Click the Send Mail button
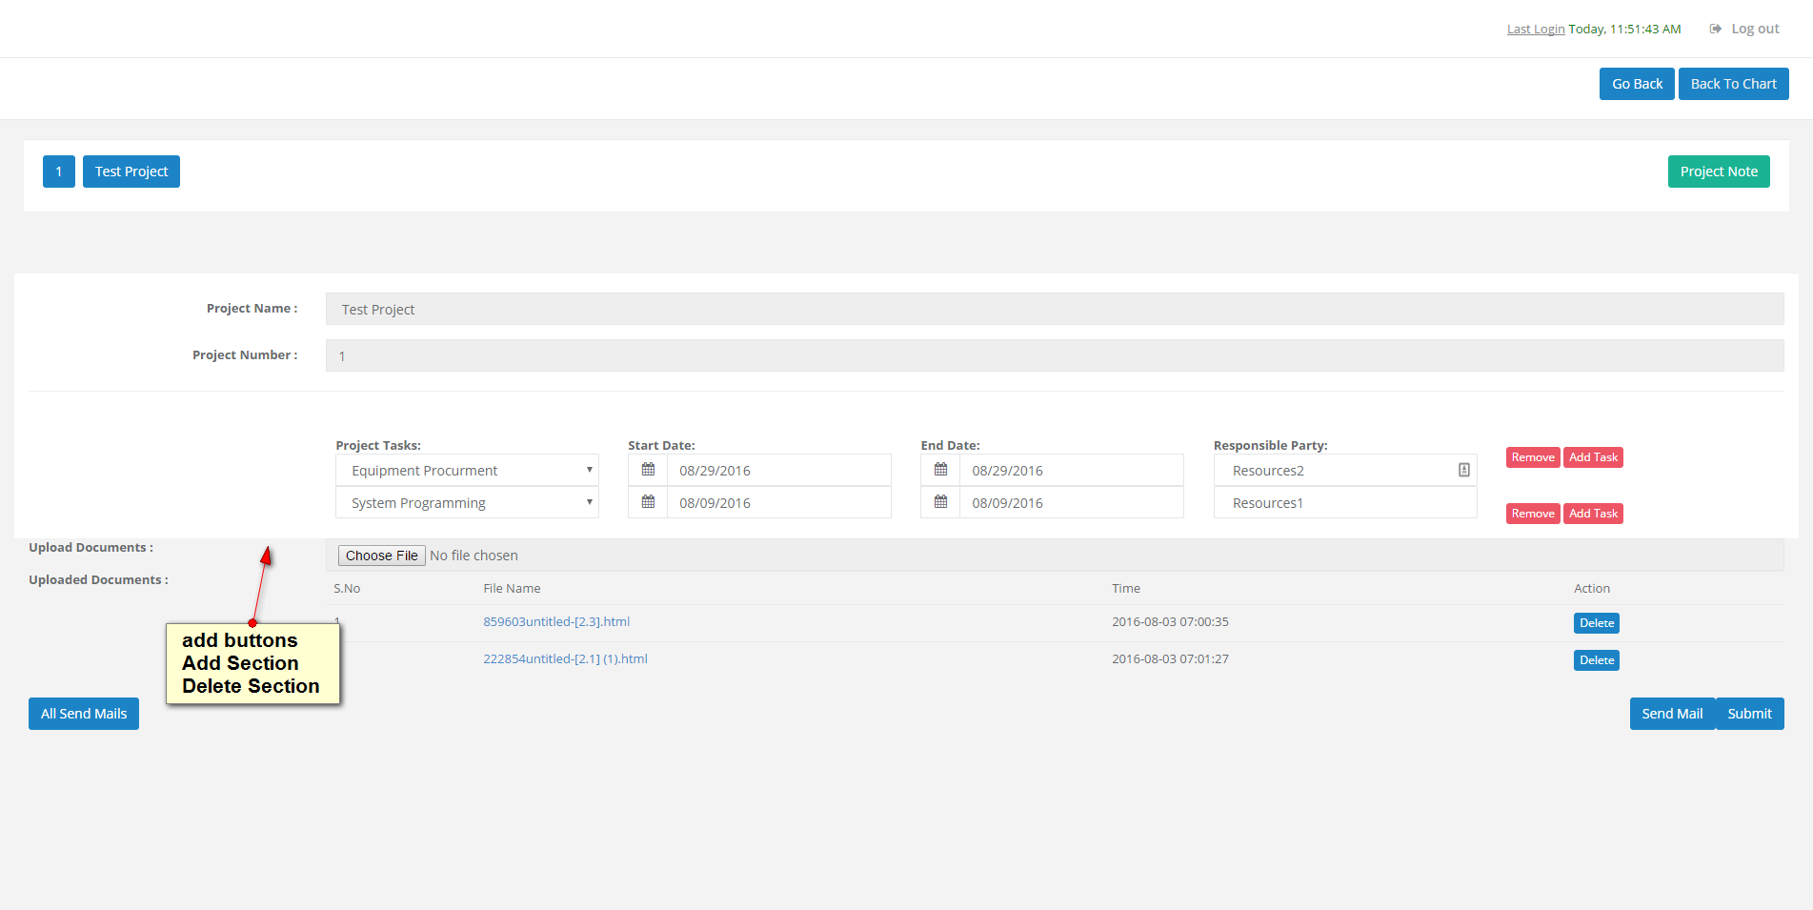 (1672, 714)
